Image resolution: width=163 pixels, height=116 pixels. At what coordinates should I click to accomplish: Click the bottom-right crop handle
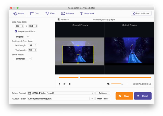[x=93, y=63]
